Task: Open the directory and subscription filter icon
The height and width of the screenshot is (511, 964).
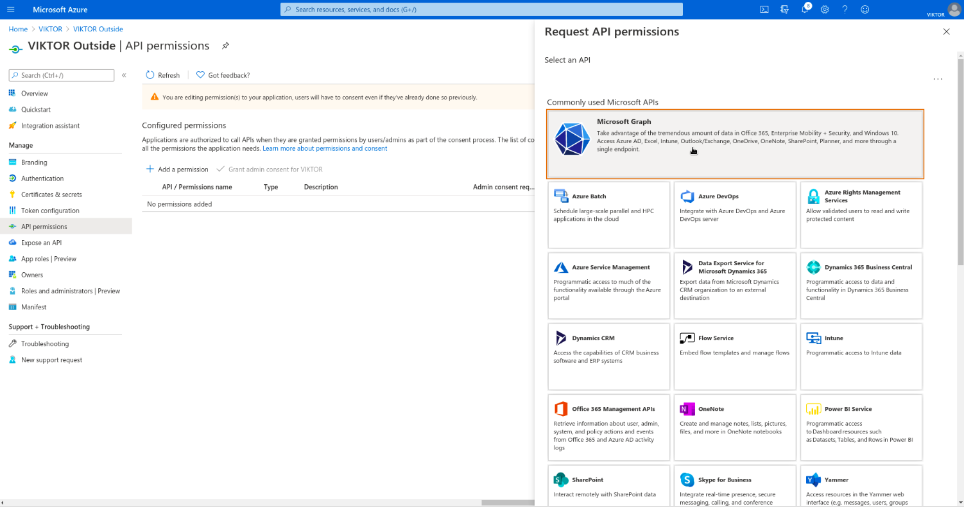Action: 784,10
